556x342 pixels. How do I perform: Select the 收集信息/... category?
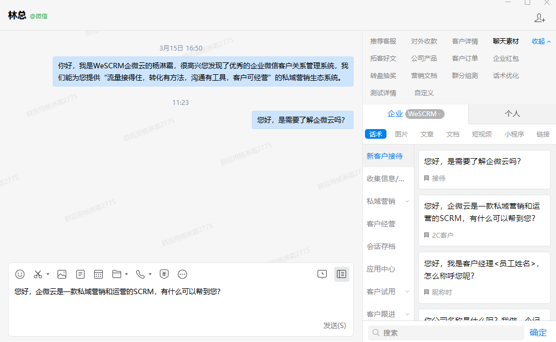(388, 179)
